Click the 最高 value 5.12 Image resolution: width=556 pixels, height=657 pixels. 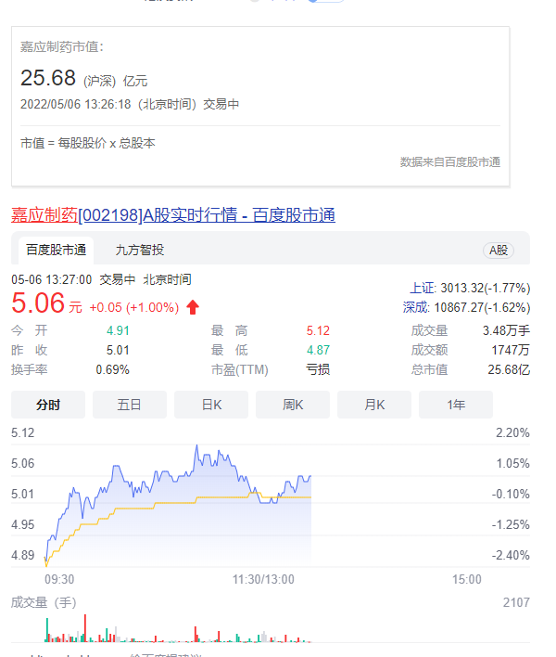tap(318, 330)
